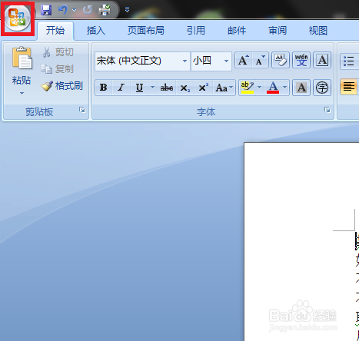Screen dimensions: 359x341
Task: Switch to the 开始 tab
Action: tap(55, 31)
